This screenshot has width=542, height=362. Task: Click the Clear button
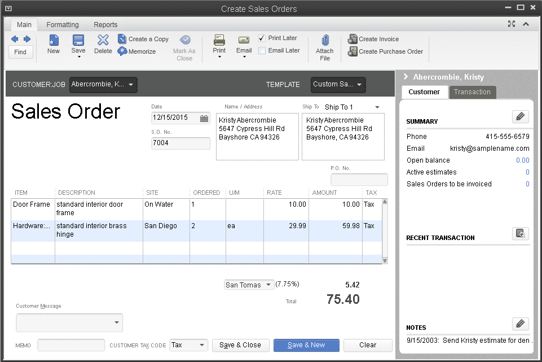(368, 345)
